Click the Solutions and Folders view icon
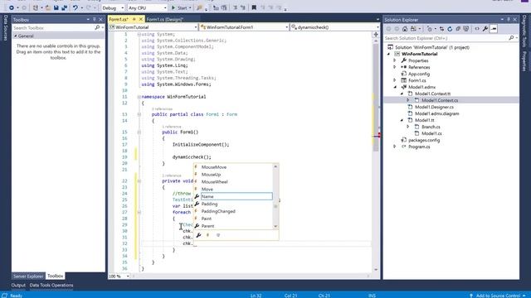The height and width of the screenshot is (298, 531). coord(413,29)
